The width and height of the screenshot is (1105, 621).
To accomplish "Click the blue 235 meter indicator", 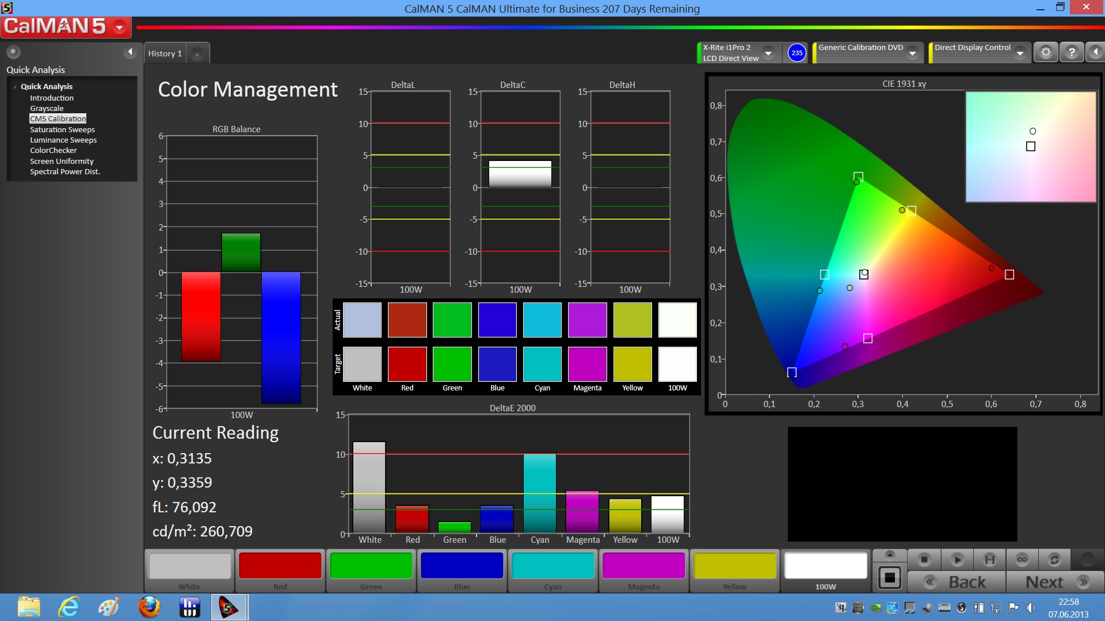I will pos(797,52).
